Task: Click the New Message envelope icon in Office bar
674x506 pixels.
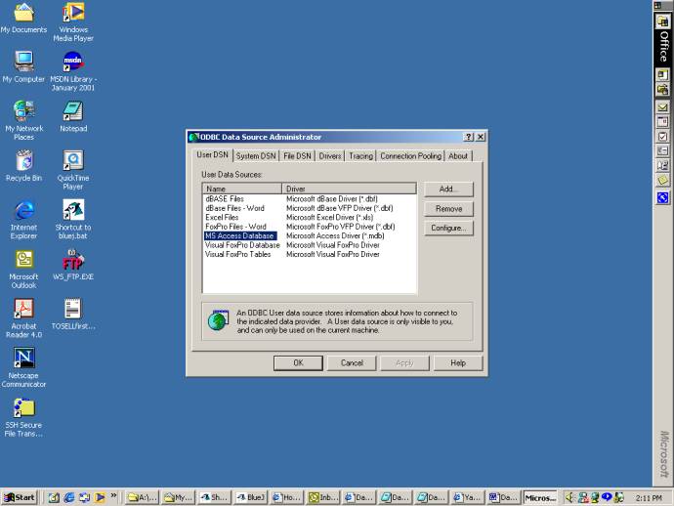Action: click(662, 107)
